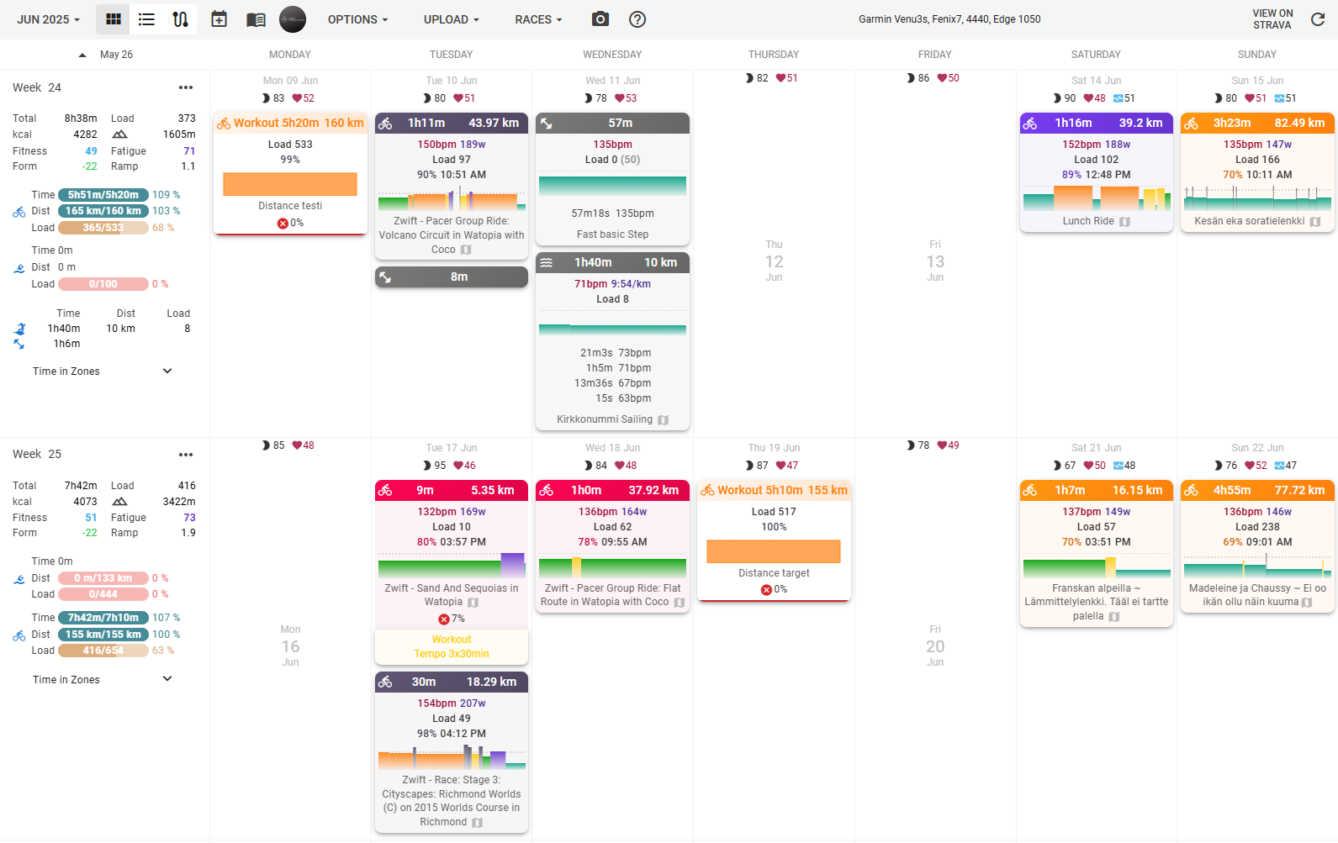
Task: Expand Time in Zones for Week 24
Action: click(x=167, y=371)
